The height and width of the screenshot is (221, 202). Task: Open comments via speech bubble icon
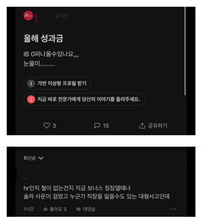pos(97,126)
